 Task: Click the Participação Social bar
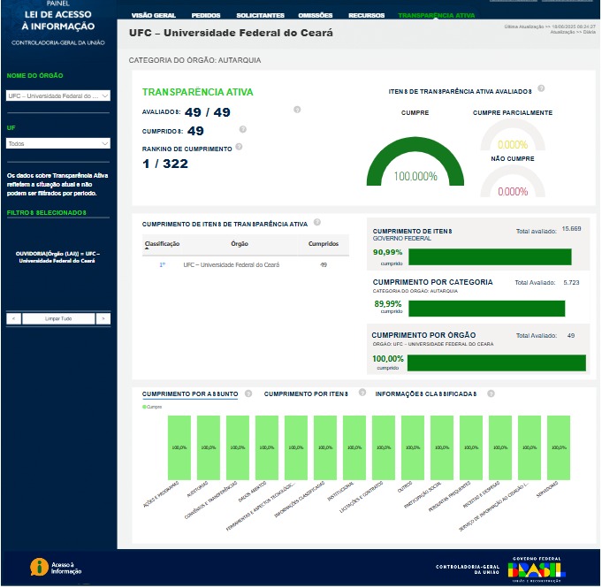[442, 447]
